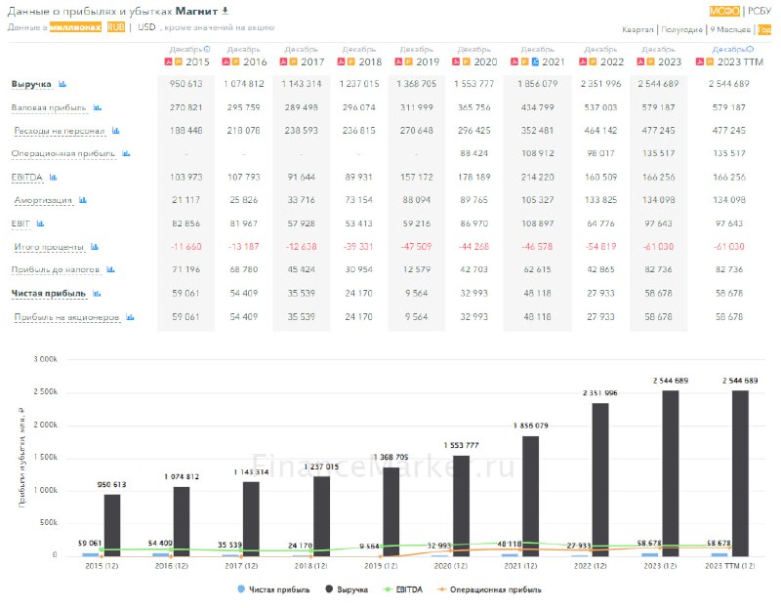Open the chart icon beside Расходы на персонал
The width and height of the screenshot is (781, 608).
[x=115, y=131]
